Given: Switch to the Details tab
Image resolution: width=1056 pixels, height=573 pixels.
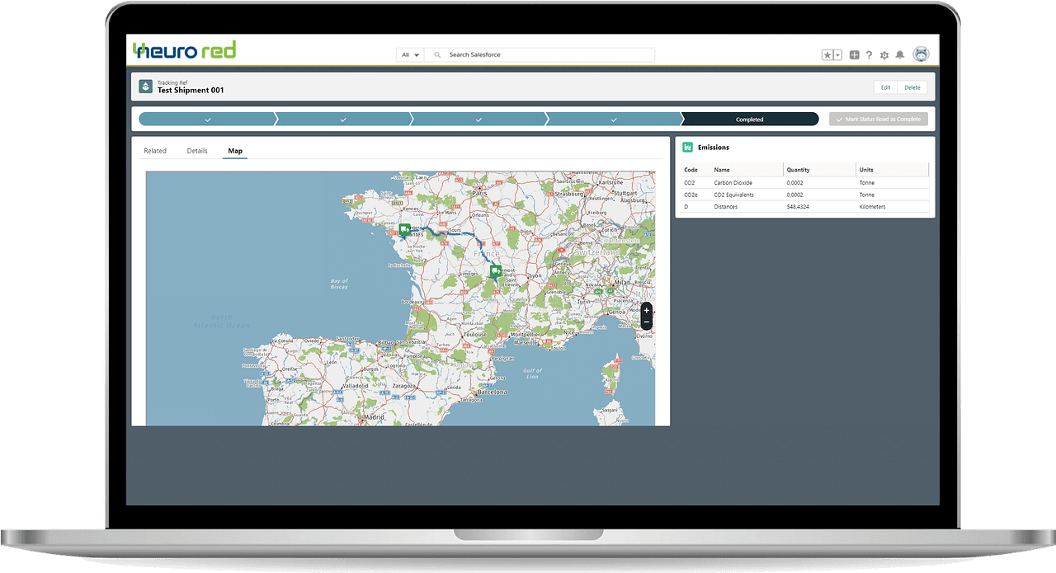Looking at the screenshot, I should (197, 151).
